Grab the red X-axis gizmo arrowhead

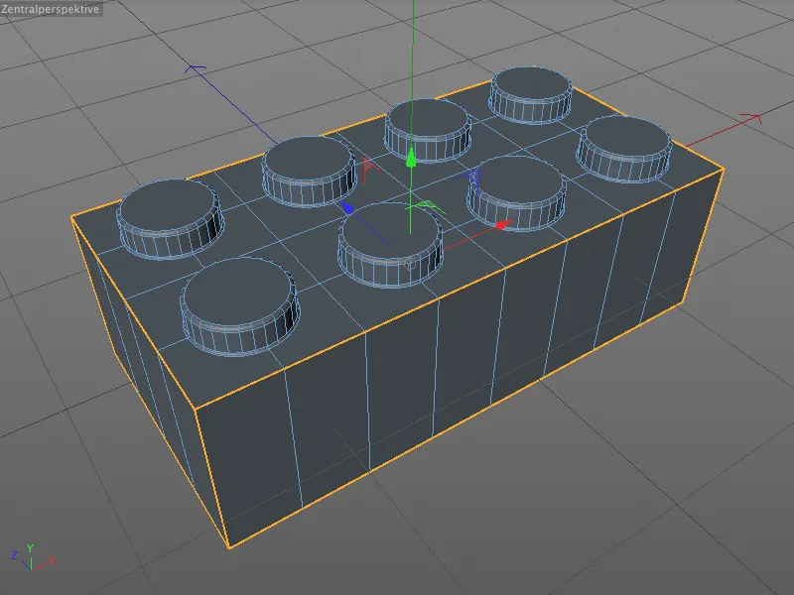(503, 225)
